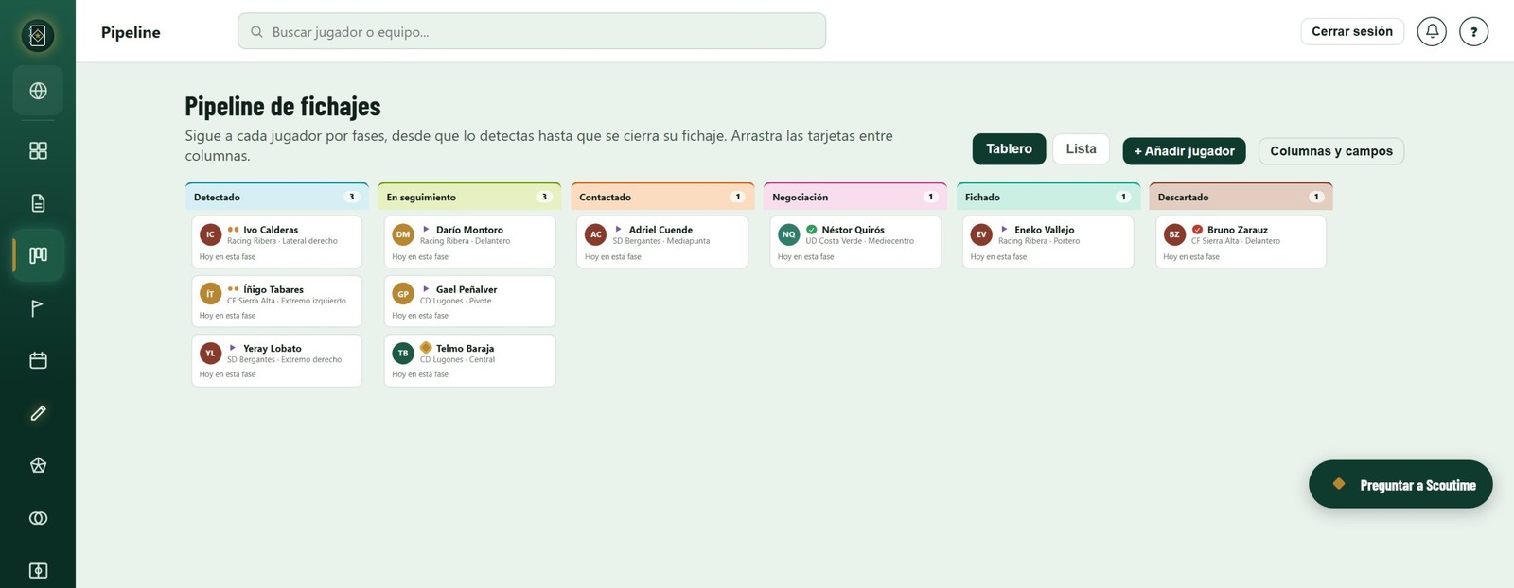Click the Fichado column header
The image size is (1514, 588).
[1048, 197]
